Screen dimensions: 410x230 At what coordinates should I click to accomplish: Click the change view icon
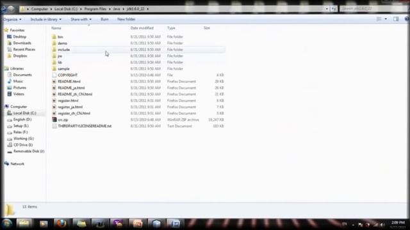point(379,19)
